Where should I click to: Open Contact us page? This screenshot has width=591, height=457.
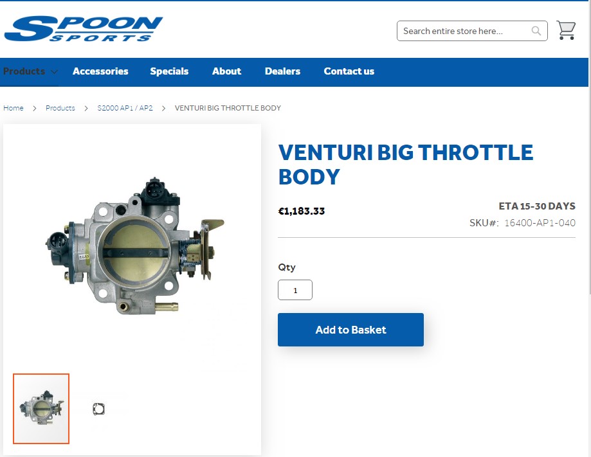[349, 71]
